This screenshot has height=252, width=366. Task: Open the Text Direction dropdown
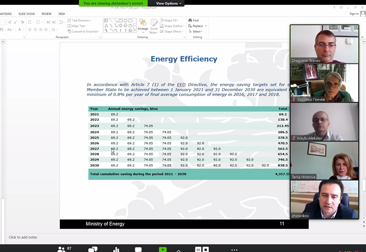(81, 20)
